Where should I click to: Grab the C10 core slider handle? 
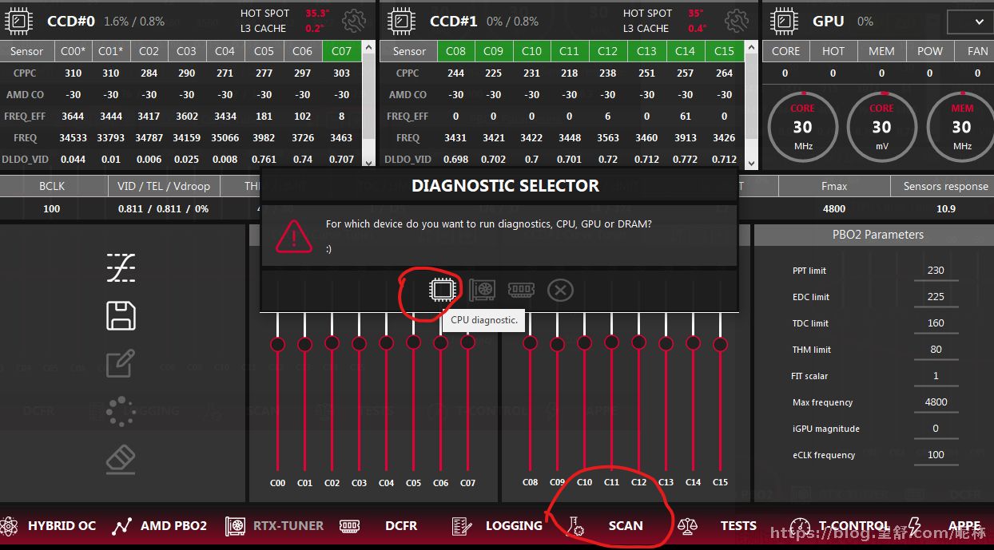(584, 342)
